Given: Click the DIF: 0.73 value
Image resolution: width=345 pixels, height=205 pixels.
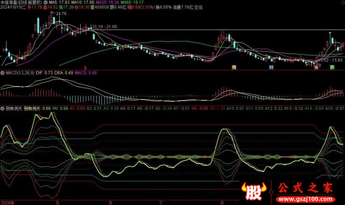Looking at the screenshot, I should (44, 73).
